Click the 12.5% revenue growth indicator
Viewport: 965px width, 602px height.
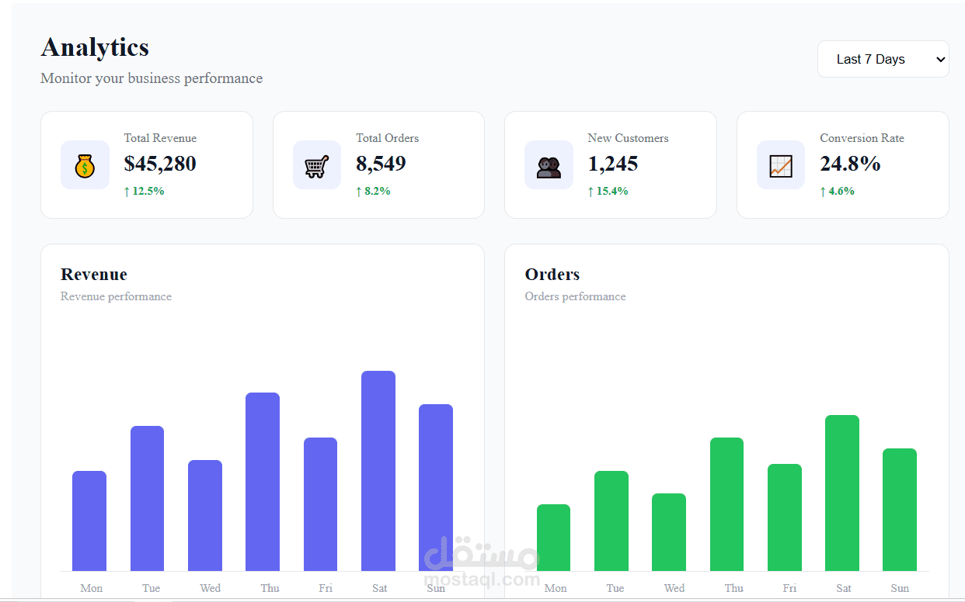click(x=144, y=191)
